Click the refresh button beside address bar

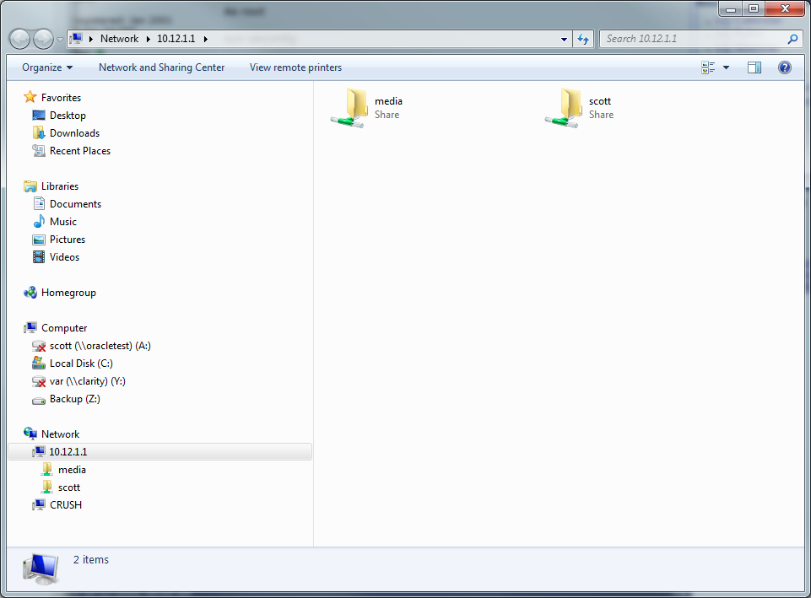tap(583, 39)
